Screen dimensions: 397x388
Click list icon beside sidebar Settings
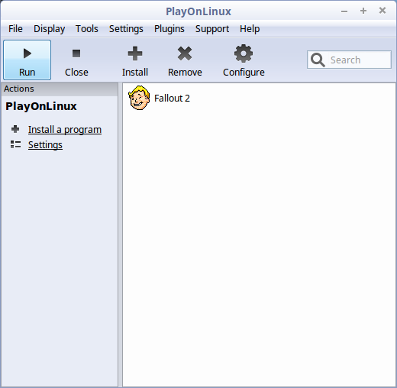tap(15, 144)
